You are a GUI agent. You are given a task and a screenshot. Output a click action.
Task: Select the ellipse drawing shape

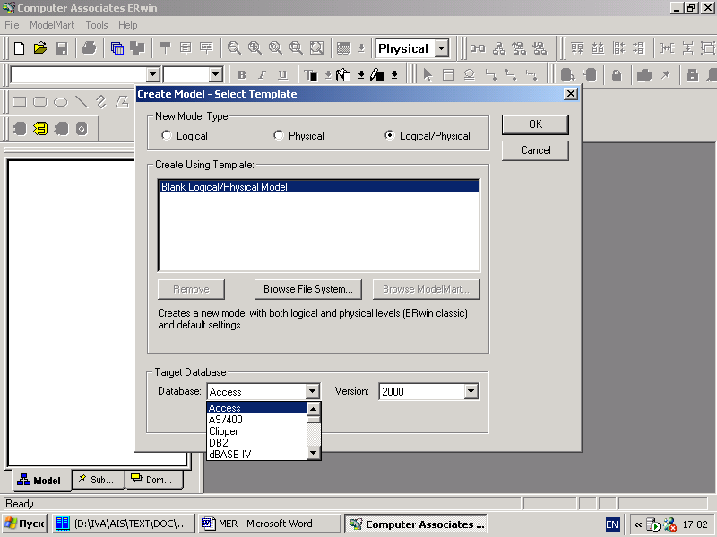tap(61, 102)
